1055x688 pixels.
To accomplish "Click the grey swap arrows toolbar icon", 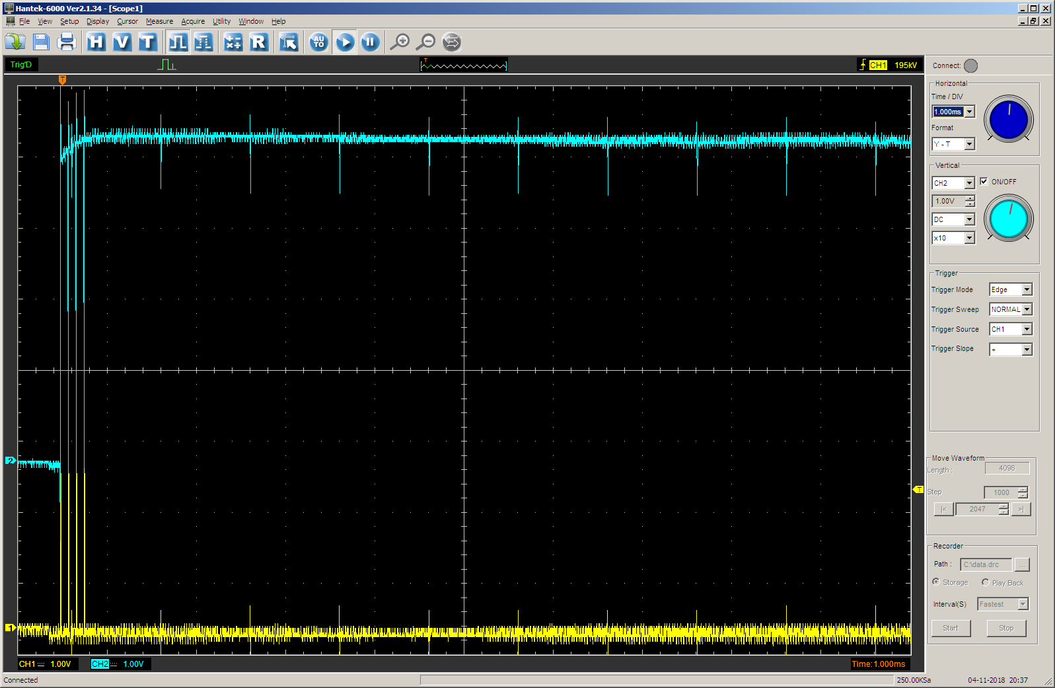I will (x=451, y=42).
